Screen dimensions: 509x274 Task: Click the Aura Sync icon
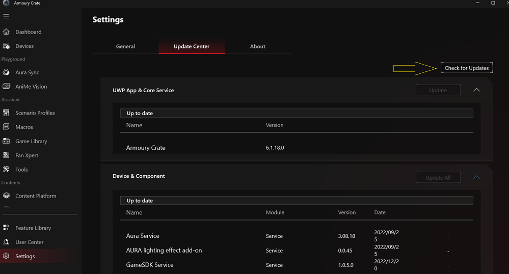pos(6,72)
